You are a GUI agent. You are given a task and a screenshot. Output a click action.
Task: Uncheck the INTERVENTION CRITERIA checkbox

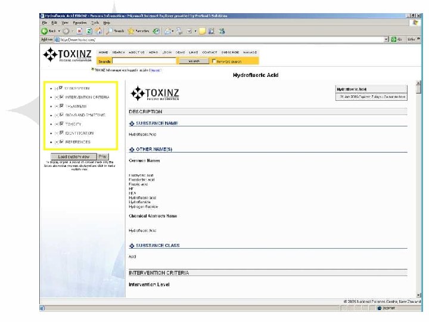click(x=61, y=97)
